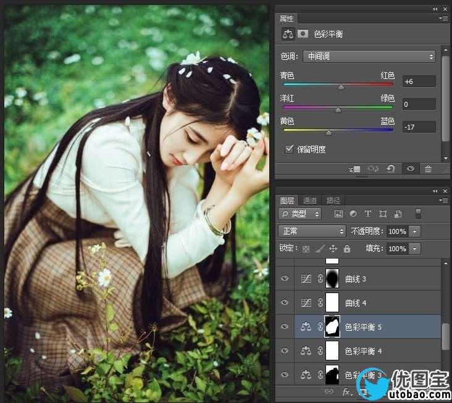The width and height of the screenshot is (452, 403).
Task: Select the 色彩平衡 4 layer name
Action: coord(363,351)
